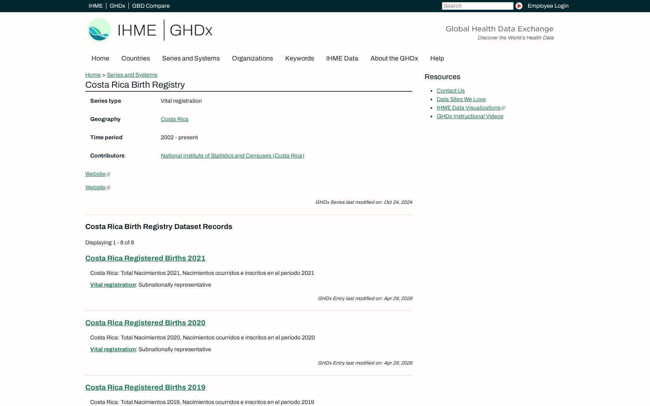The width and height of the screenshot is (650, 406).
Task: Open GHDx Instructional Videos link
Action: click(x=470, y=116)
